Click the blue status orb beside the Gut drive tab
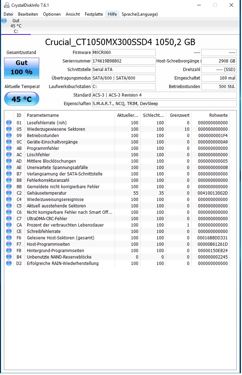The image size is (242, 375). pyautogui.click(x=4, y=21)
